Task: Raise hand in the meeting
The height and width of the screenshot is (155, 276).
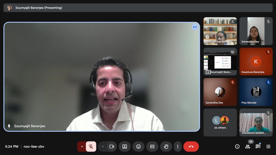Action: pos(166,147)
